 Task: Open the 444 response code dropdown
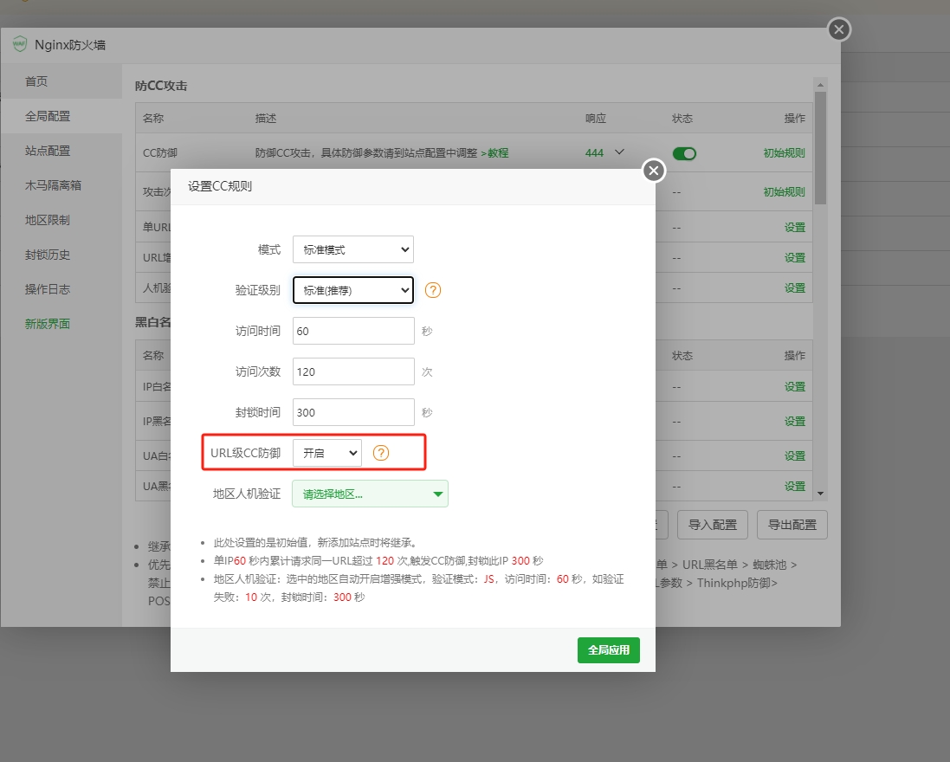tap(604, 152)
